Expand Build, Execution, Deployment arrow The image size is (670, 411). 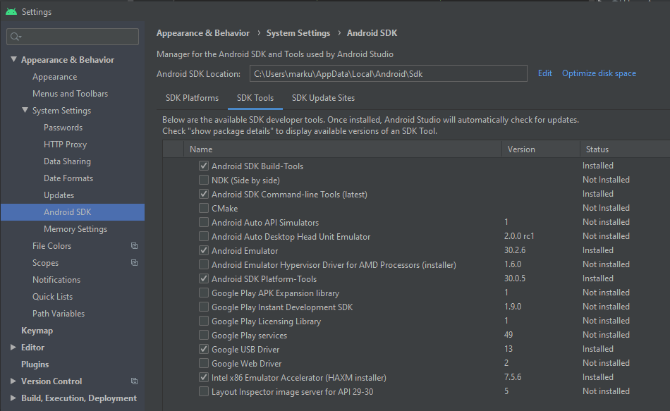click(x=13, y=398)
